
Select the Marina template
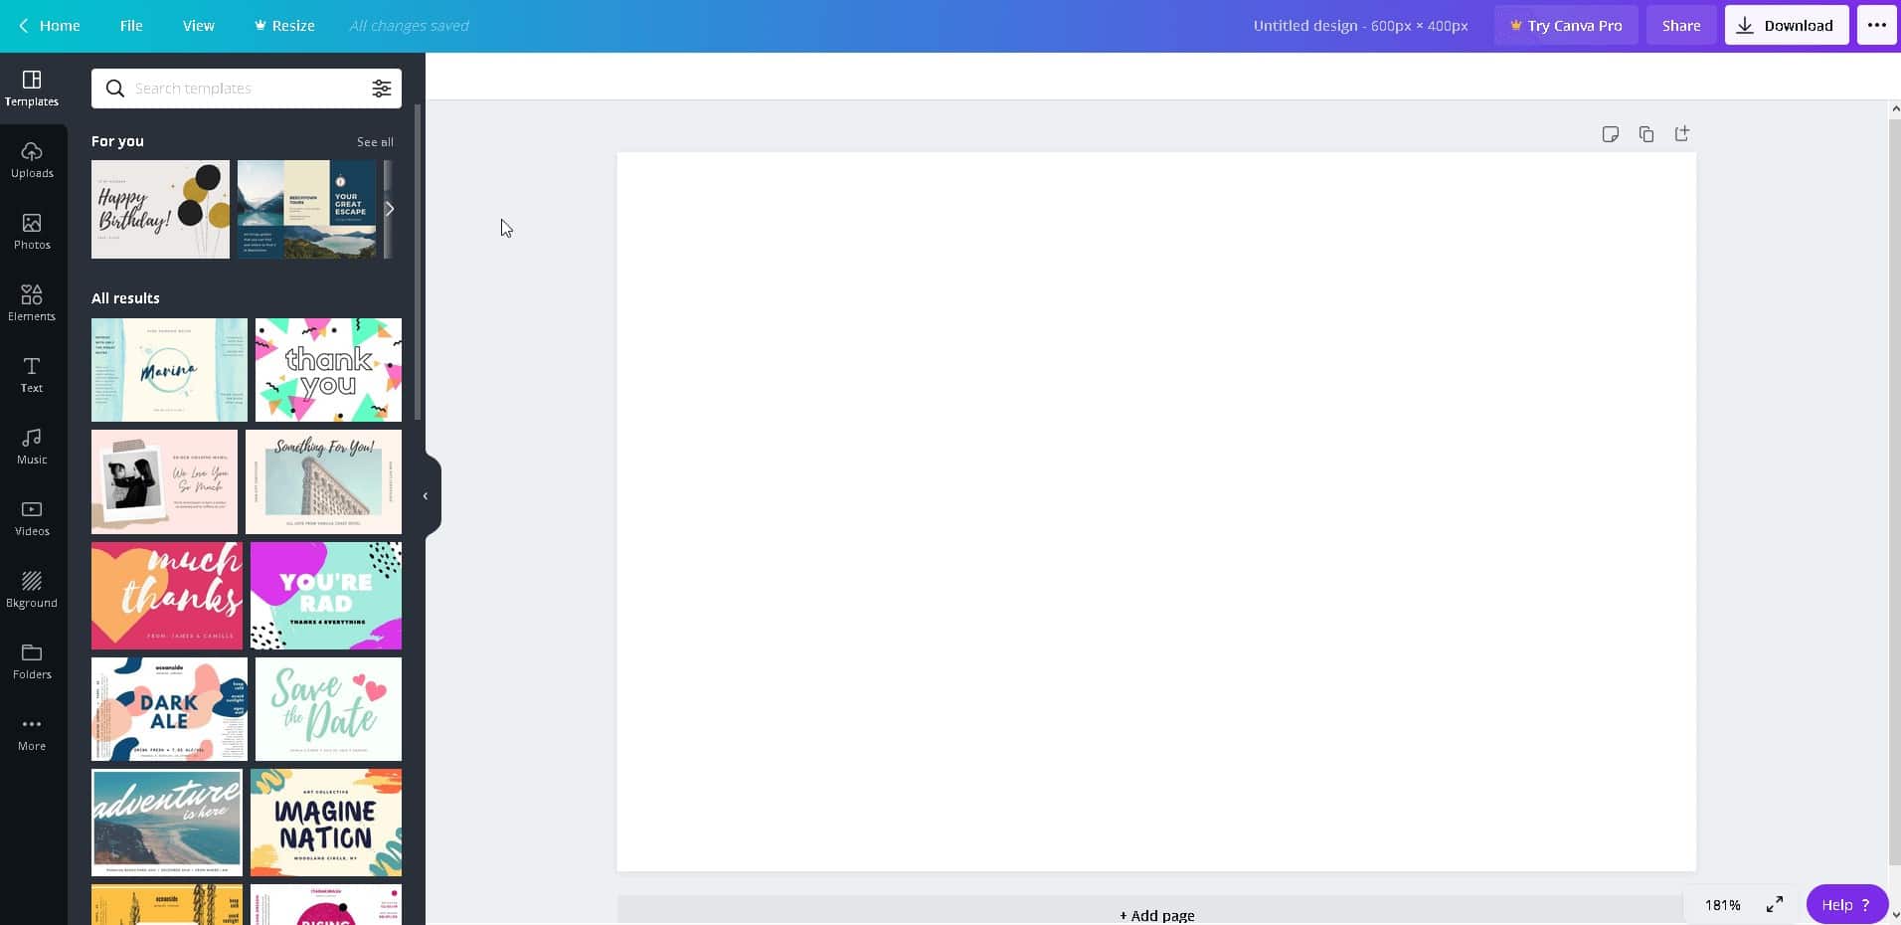169,370
